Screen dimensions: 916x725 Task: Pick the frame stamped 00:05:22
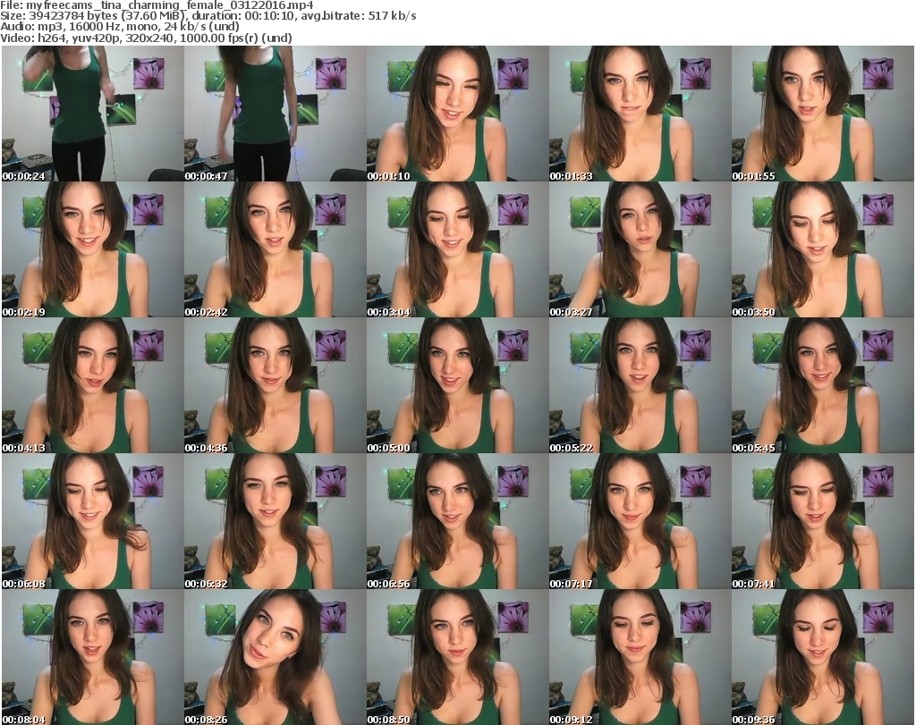click(640, 386)
